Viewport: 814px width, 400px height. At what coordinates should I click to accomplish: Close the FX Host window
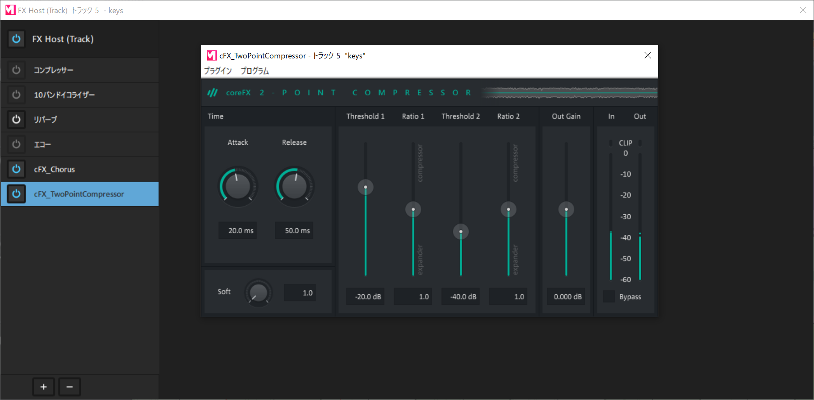(x=803, y=10)
